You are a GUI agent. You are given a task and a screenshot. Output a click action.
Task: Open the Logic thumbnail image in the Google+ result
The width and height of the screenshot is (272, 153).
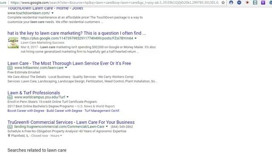click(x=13, y=42)
